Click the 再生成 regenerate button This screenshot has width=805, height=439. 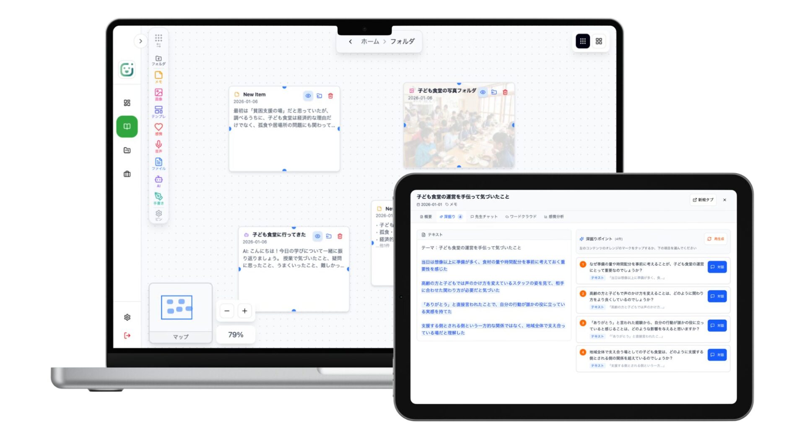(x=716, y=239)
